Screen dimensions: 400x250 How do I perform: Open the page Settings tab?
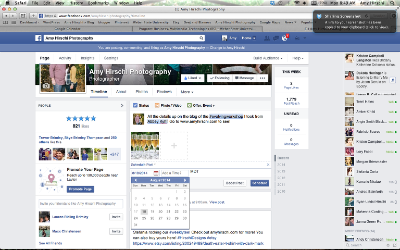[111, 58]
